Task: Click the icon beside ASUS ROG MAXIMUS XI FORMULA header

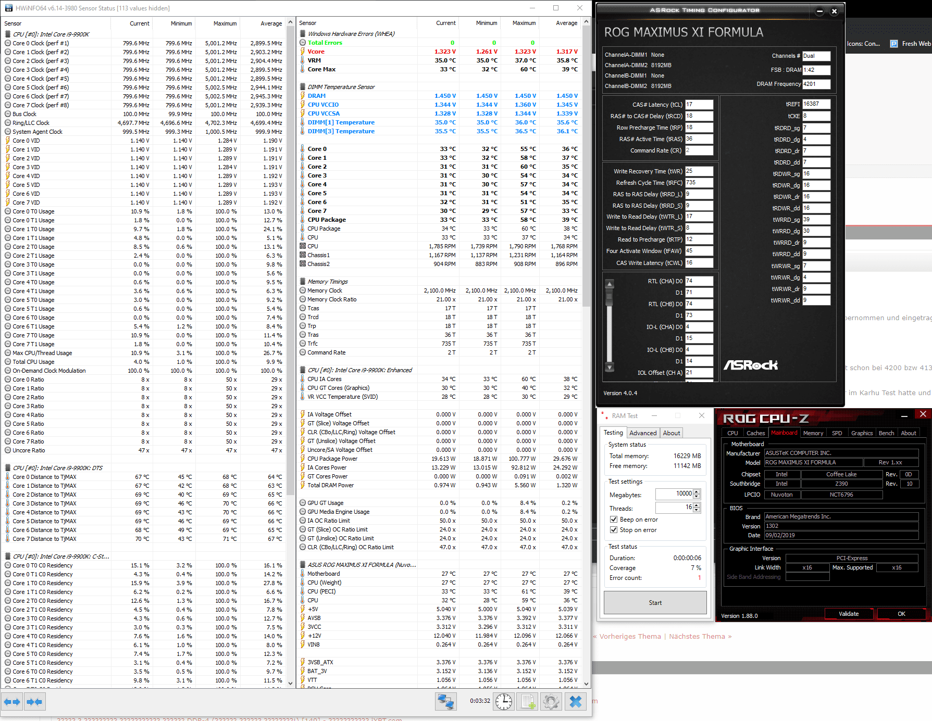Action: click(303, 565)
